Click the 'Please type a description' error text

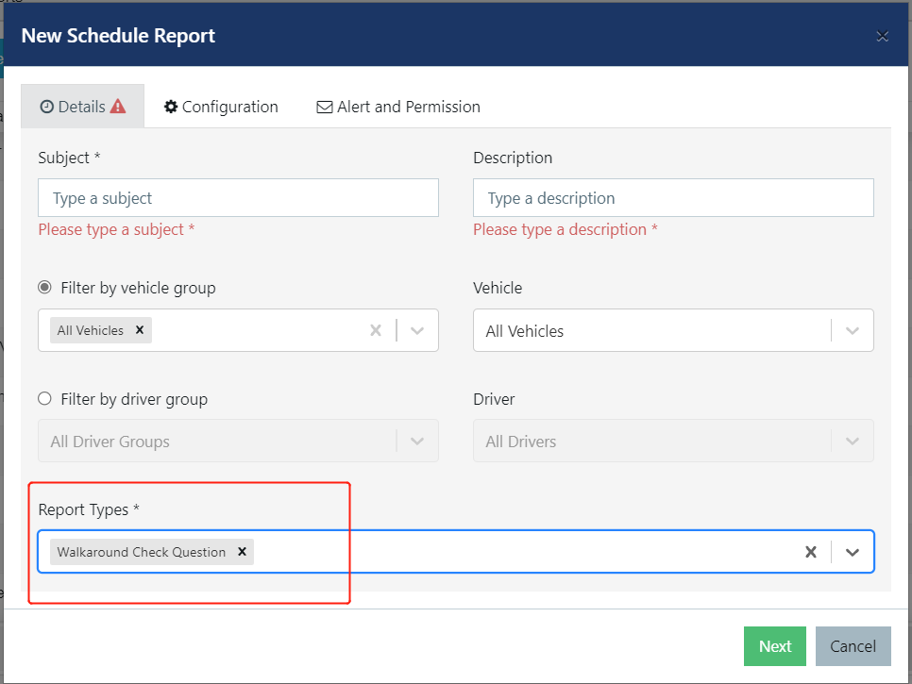point(566,229)
